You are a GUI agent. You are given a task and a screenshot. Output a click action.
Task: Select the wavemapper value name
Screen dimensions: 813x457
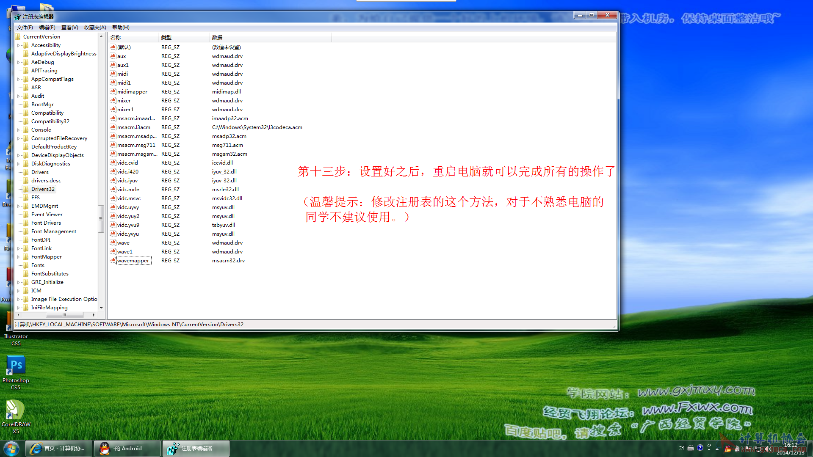133,261
